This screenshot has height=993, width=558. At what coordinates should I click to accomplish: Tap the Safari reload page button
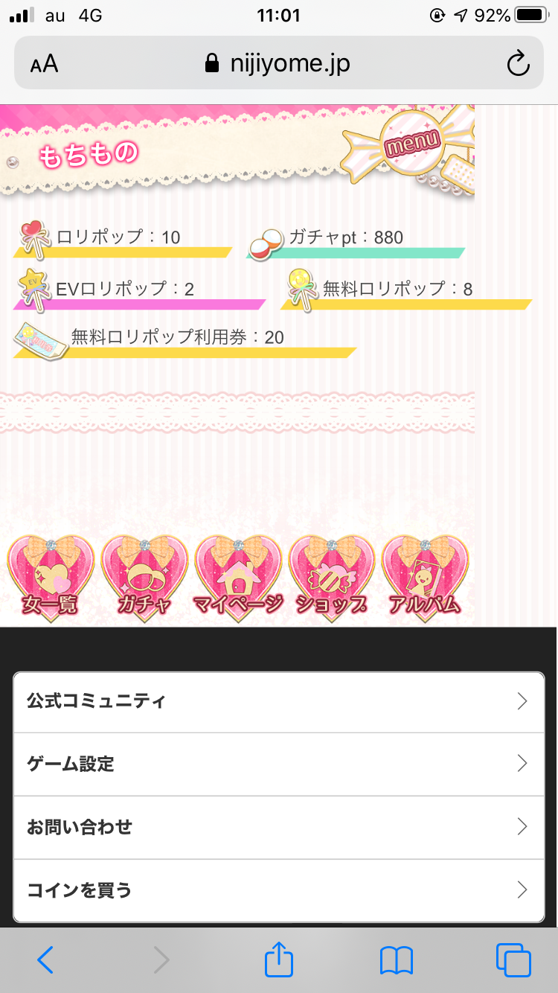point(518,64)
